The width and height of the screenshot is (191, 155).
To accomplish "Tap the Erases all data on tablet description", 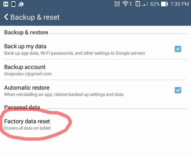I will pos(27,128).
